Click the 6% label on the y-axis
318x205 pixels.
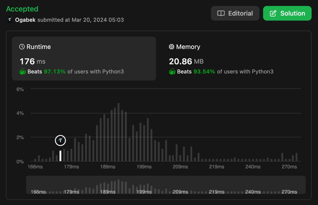pos(20,89)
